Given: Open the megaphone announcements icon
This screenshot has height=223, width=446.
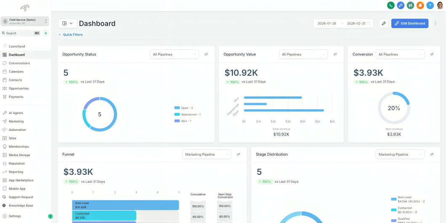Looking at the screenshot, I should coord(410,5).
